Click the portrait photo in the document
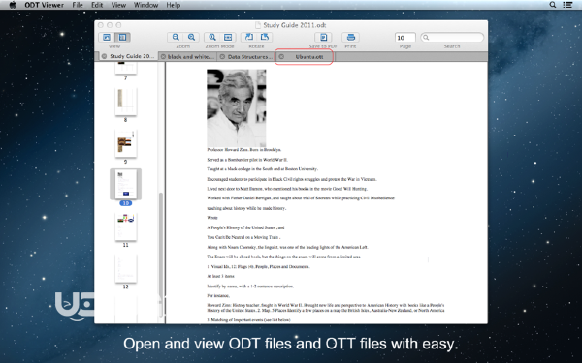This screenshot has width=582, height=363. pos(237,108)
